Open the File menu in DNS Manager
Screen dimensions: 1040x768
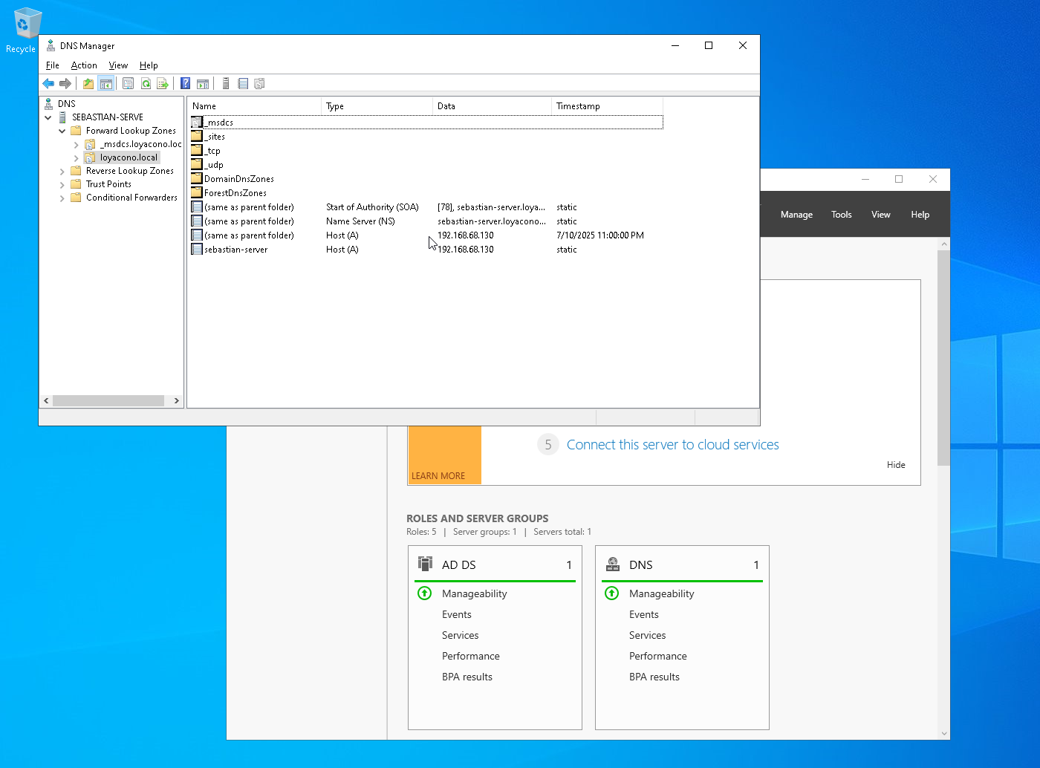52,65
